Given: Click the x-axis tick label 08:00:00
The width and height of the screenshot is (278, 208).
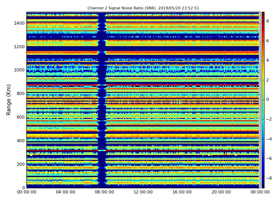Looking at the screenshot, I should pos(105,192).
